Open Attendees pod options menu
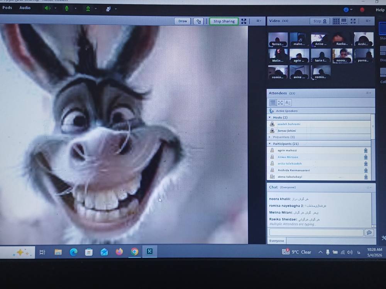Screen dimensions: 386x289 368,93
